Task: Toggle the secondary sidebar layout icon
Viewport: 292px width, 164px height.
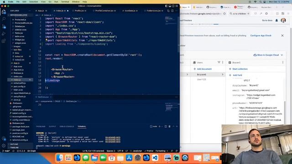Action: tap(173, 6)
